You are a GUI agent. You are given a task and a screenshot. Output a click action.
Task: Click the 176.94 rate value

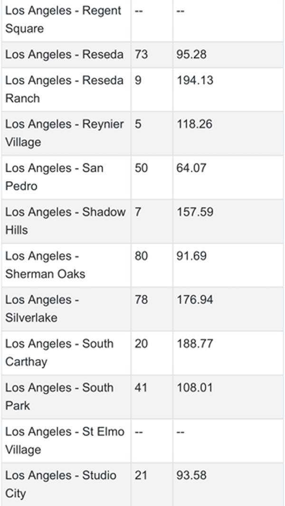point(195,300)
